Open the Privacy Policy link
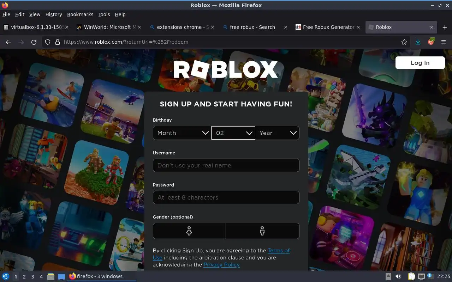The height and width of the screenshot is (282, 452). (221, 265)
